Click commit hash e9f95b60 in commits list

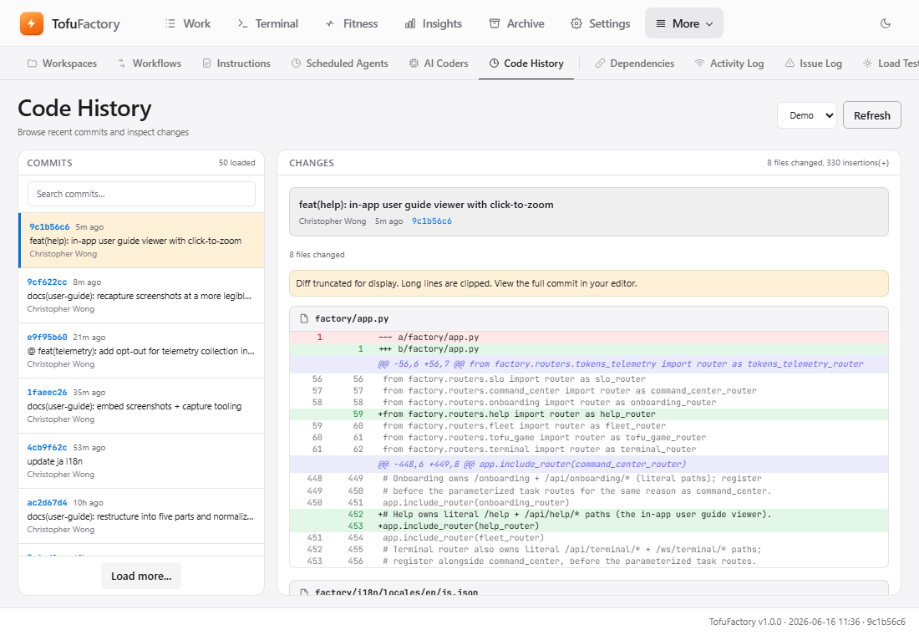47,338
